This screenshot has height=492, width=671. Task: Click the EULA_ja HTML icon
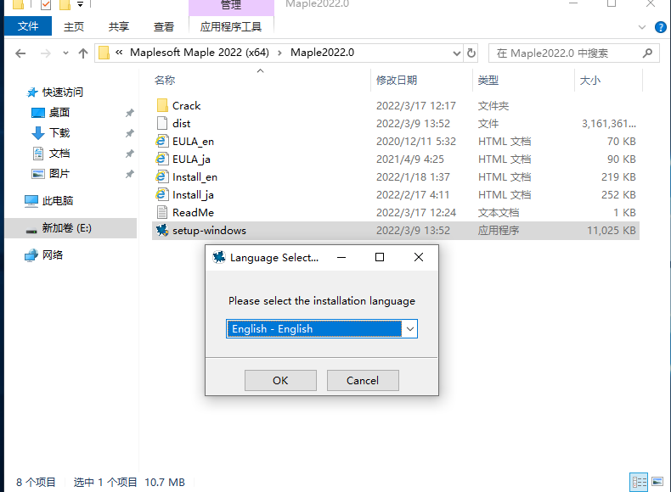(161, 159)
